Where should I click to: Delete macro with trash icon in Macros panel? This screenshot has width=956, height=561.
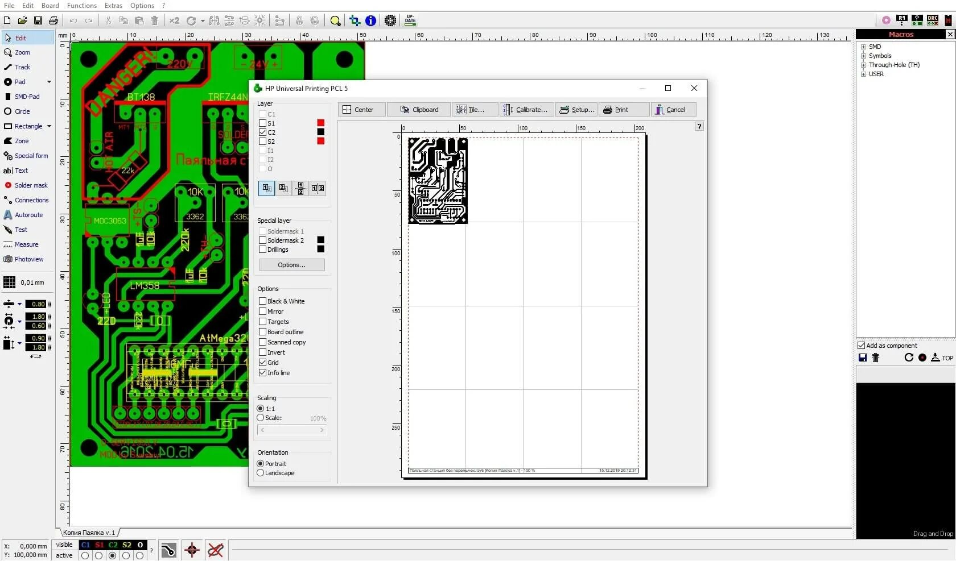click(876, 358)
